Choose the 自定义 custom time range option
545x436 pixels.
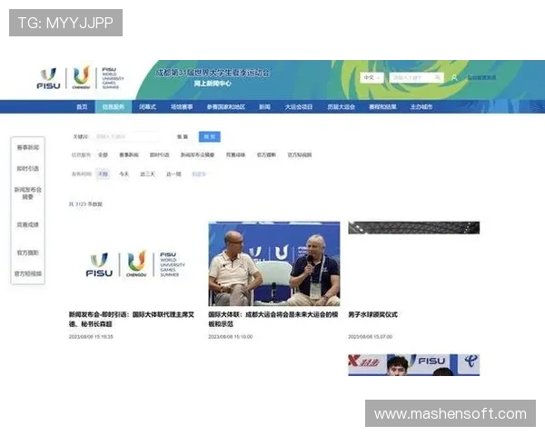[x=198, y=173]
